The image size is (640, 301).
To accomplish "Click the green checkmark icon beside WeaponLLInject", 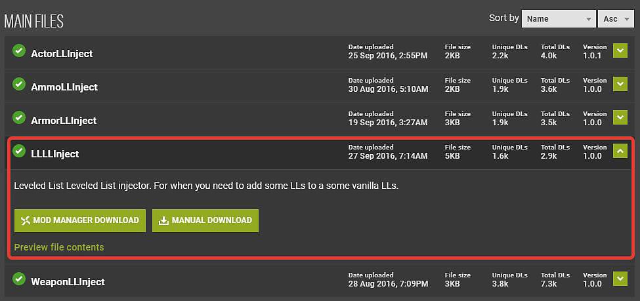I will point(20,280).
